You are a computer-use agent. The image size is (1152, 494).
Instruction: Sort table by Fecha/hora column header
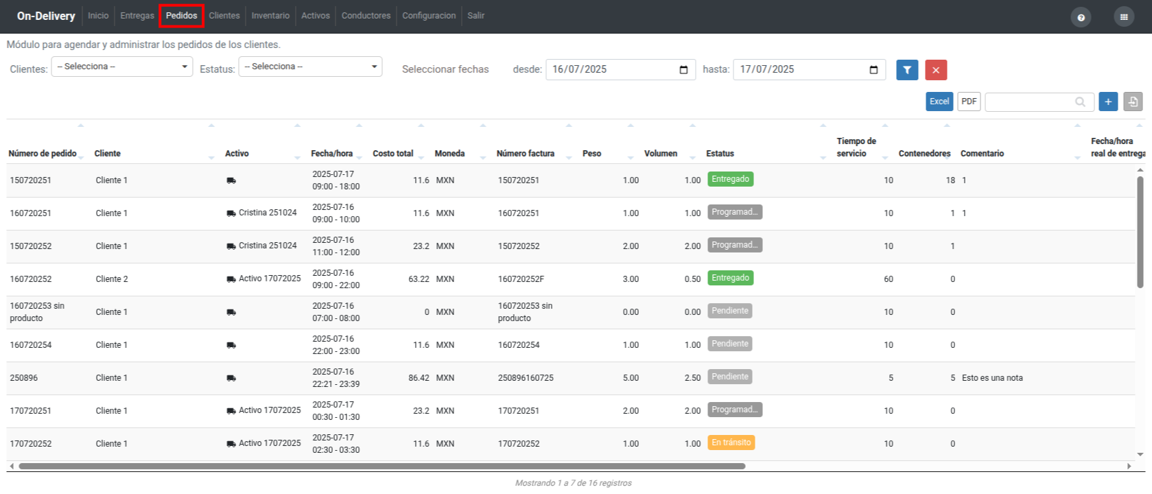click(331, 154)
